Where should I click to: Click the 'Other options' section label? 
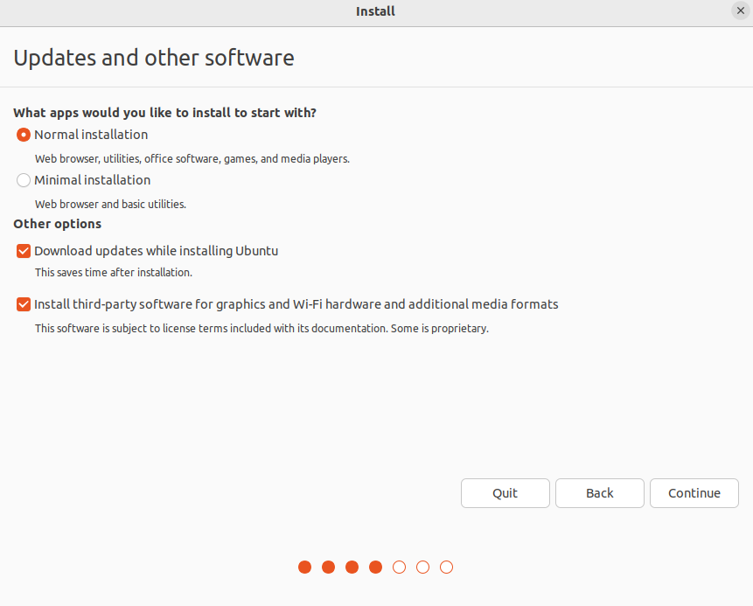point(57,224)
